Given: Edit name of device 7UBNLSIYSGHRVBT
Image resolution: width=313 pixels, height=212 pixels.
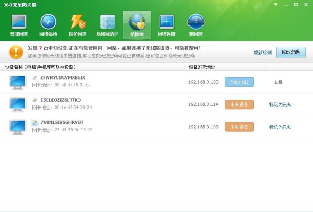Looking at the screenshot, I should point(34,122).
